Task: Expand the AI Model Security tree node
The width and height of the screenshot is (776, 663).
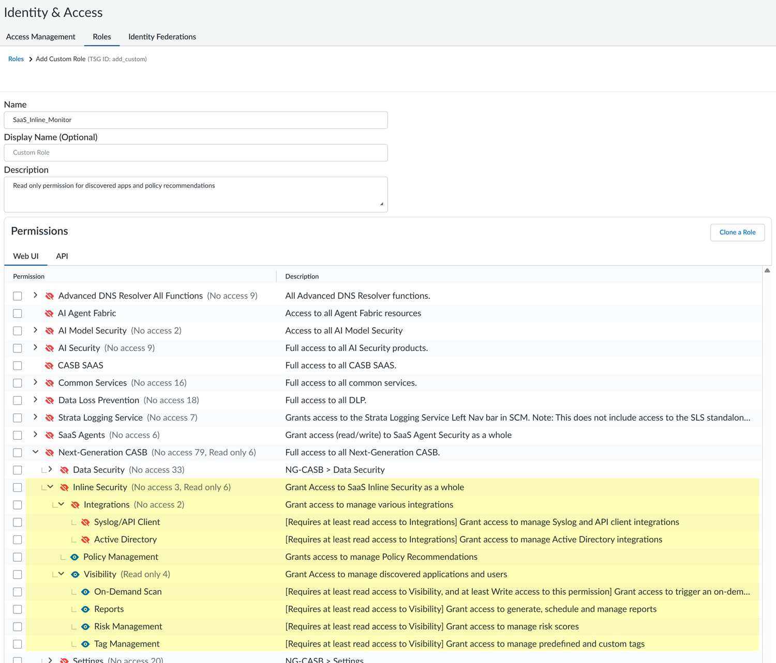Action: click(x=35, y=330)
